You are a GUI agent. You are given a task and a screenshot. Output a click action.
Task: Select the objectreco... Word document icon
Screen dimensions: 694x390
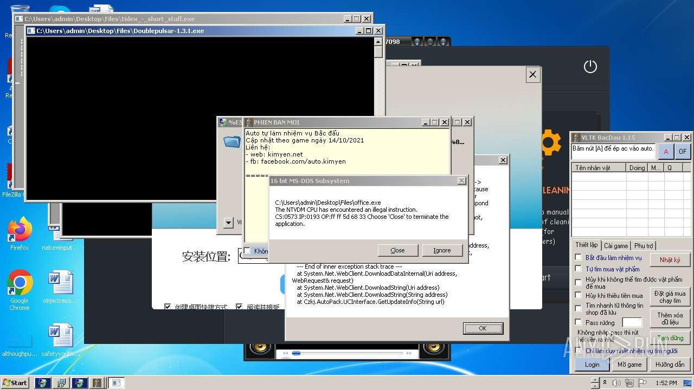(x=60, y=287)
